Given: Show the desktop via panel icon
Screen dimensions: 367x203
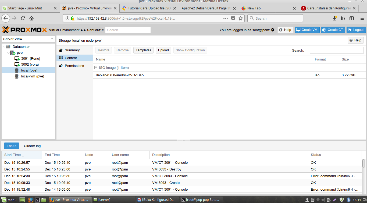Looking at the screenshot, I should [22, 200].
